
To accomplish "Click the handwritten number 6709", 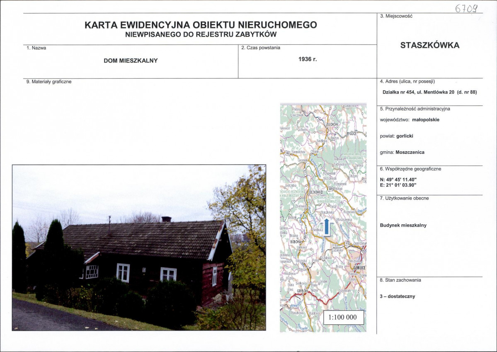I will point(466,8).
